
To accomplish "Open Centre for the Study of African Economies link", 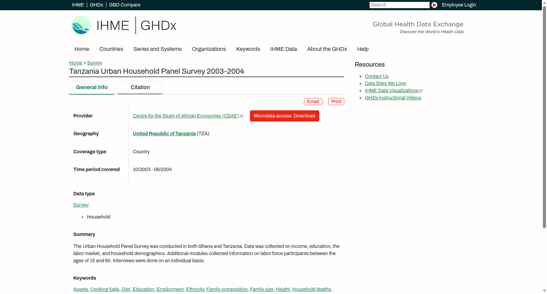I will [x=186, y=116].
